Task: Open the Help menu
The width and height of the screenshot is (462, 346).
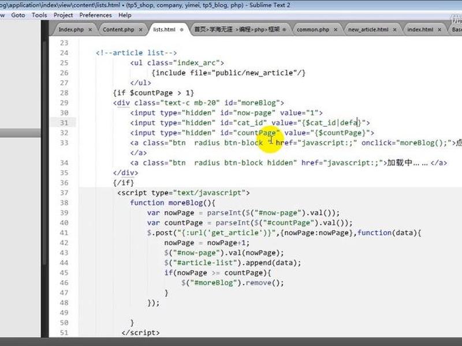Action: (125, 16)
